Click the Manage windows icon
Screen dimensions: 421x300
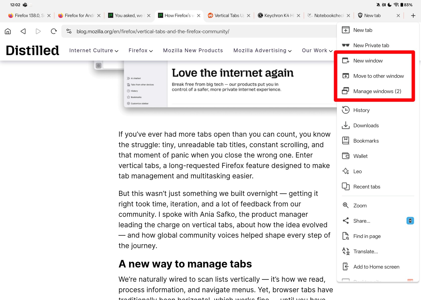coord(346,91)
